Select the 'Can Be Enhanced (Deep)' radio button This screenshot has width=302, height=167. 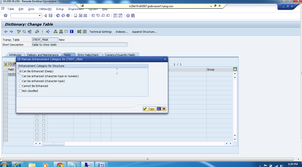[20, 71]
